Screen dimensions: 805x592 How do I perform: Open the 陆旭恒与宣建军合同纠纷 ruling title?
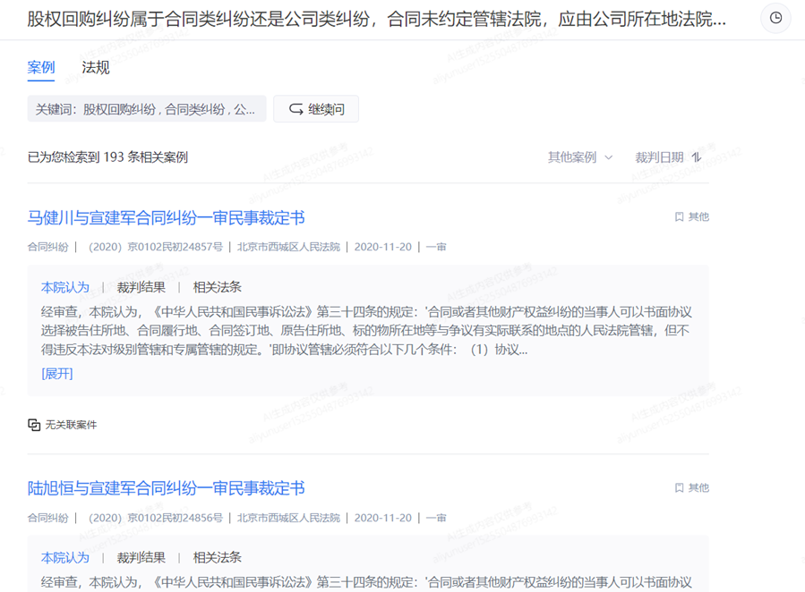167,488
